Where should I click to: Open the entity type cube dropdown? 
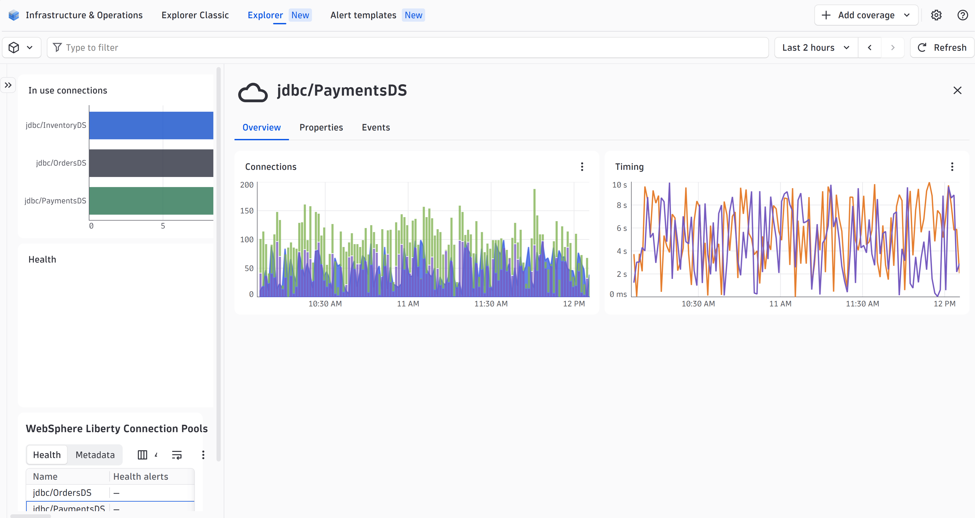point(21,47)
